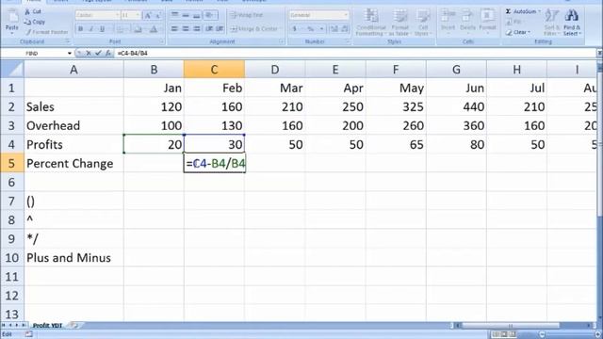Pick font color A swatch
The image size is (603, 339).
153,29
